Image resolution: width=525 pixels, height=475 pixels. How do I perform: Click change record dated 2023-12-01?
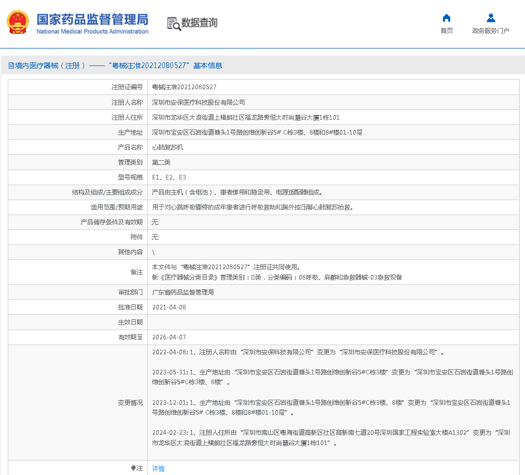click(332, 407)
